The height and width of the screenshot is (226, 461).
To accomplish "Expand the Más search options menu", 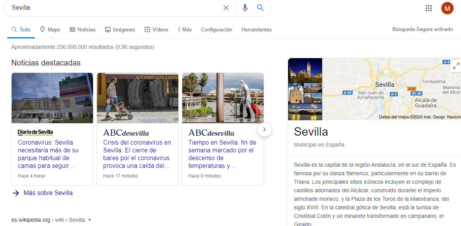I will tap(185, 29).
